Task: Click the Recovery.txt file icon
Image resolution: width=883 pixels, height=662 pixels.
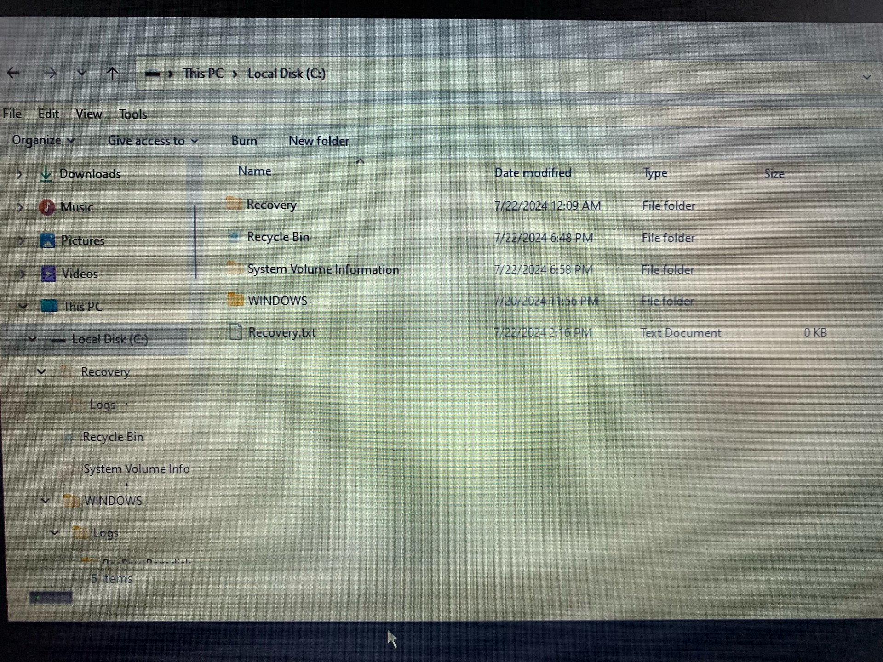Action: click(x=235, y=331)
